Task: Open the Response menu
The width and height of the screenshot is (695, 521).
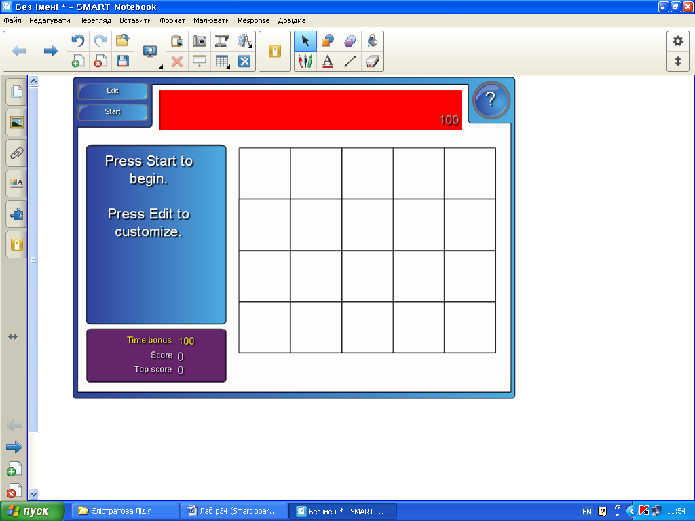Action: click(x=254, y=20)
